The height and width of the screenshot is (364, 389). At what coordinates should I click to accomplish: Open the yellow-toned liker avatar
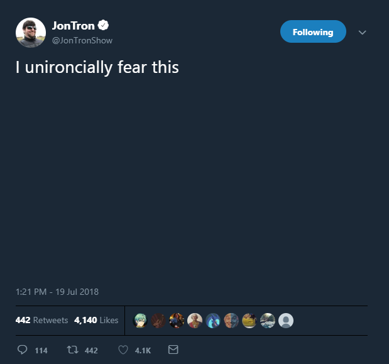tap(249, 321)
